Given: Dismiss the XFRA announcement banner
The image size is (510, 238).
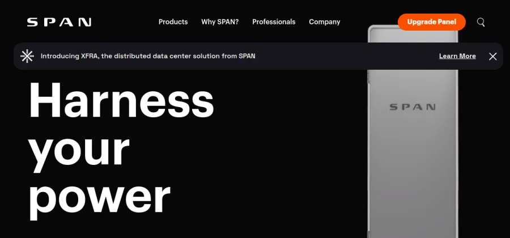Looking at the screenshot, I should click(x=493, y=56).
